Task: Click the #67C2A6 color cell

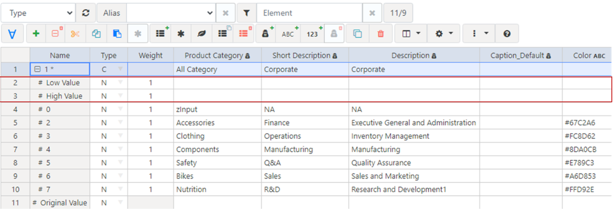Action: (x=587, y=123)
